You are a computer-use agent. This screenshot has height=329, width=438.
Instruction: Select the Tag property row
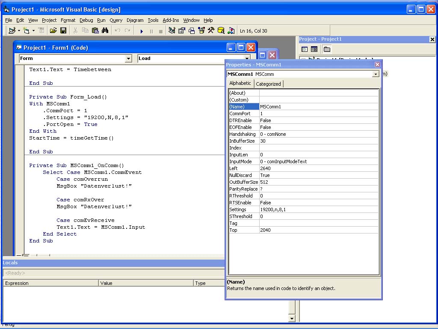coord(304,223)
